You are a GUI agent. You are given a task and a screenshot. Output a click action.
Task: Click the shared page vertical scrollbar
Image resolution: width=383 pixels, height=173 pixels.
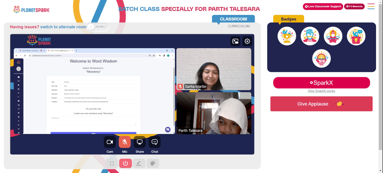[174, 96]
